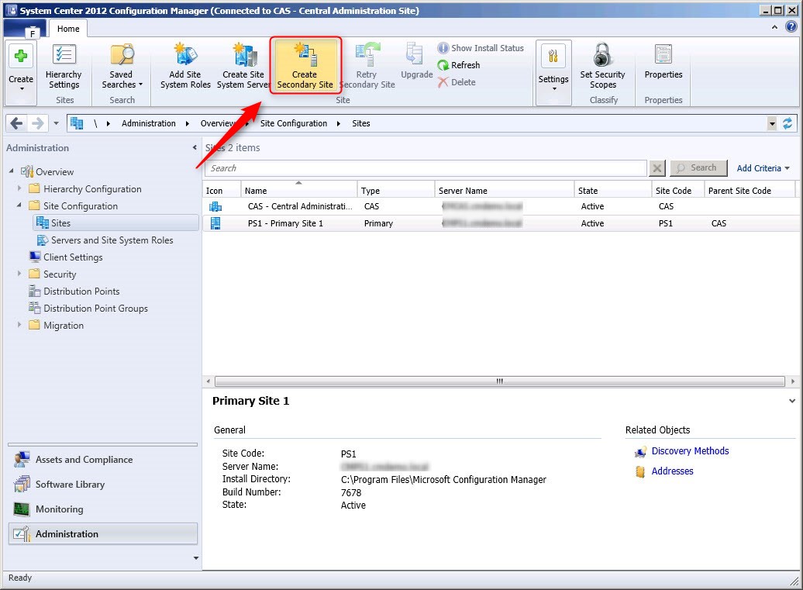803x590 pixels.
Task: Refresh the view using address bar icon
Action: (x=787, y=123)
